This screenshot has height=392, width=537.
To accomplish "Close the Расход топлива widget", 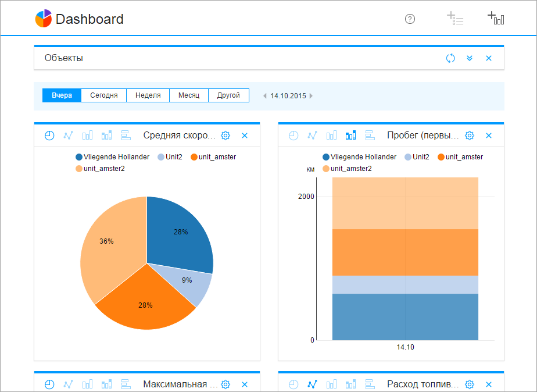I will 489,384.
